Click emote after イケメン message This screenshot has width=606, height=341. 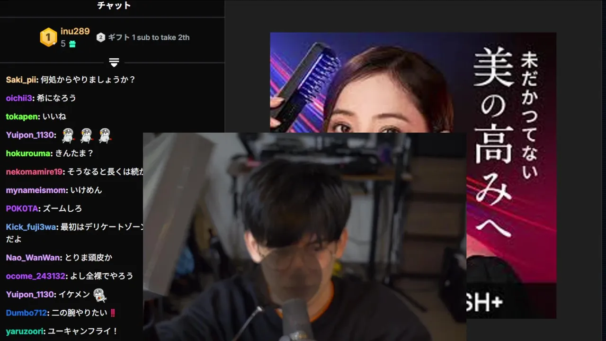click(x=99, y=295)
